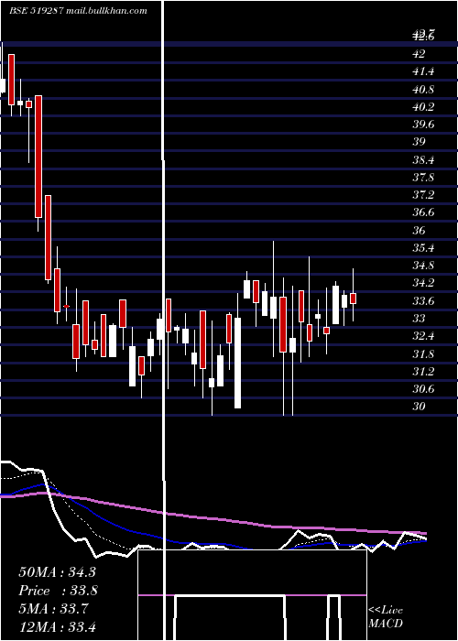Select the 12MA : 33.4 readout
Image resolution: width=458 pixels, height=641 pixels.
pyautogui.click(x=57, y=626)
